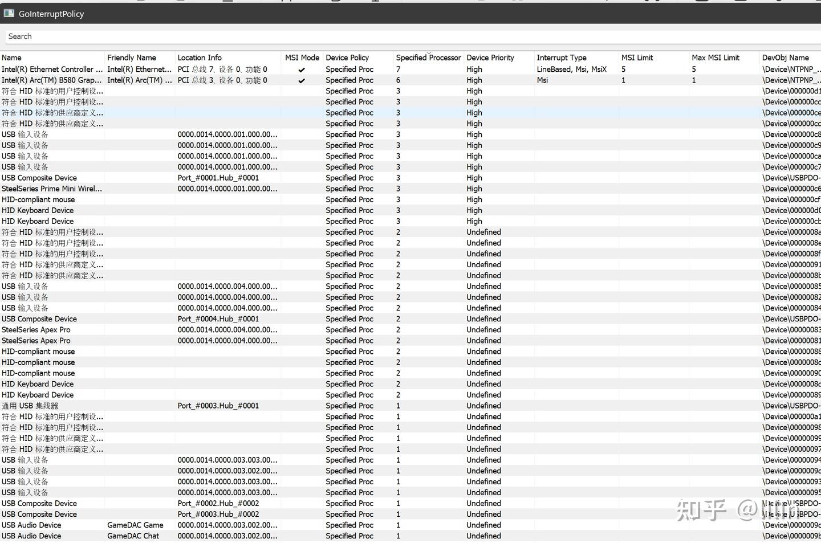Select the USB Audio Device GameDAC Chat row
Screen dimensions: 821x543
pyautogui.click(x=410, y=536)
